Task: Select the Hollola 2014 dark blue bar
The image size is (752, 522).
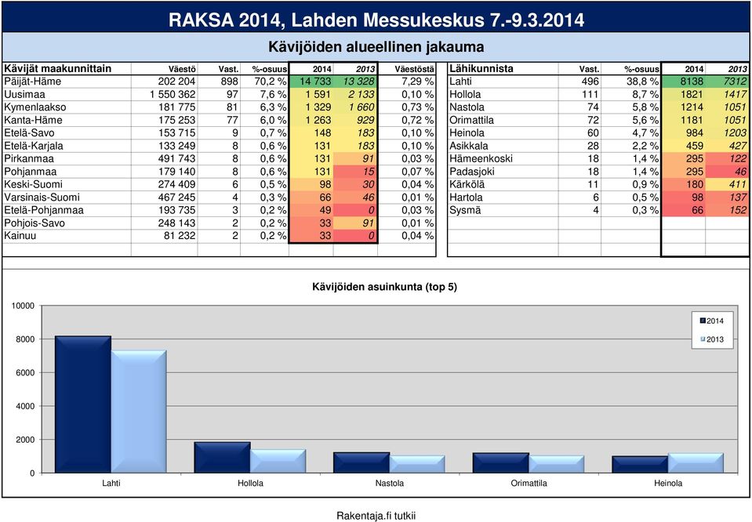Action: tap(223, 457)
